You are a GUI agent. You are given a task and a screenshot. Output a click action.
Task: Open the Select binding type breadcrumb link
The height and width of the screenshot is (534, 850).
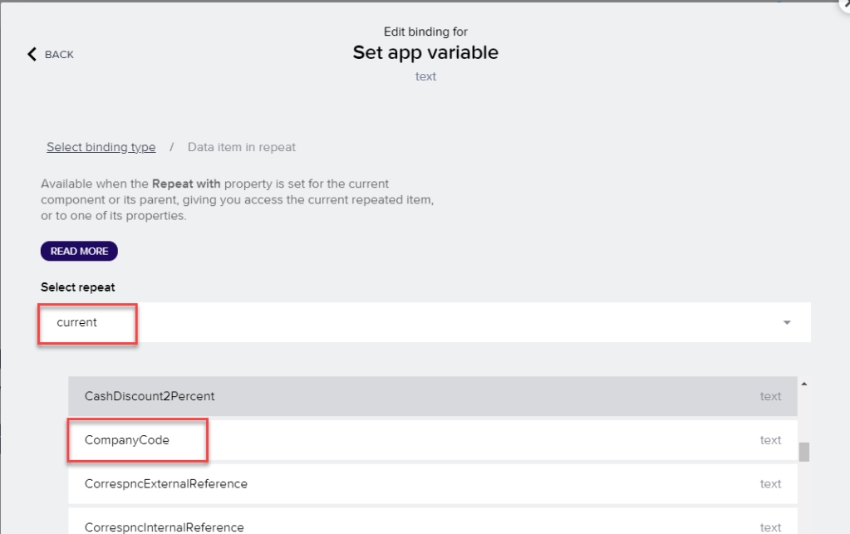[x=101, y=147]
